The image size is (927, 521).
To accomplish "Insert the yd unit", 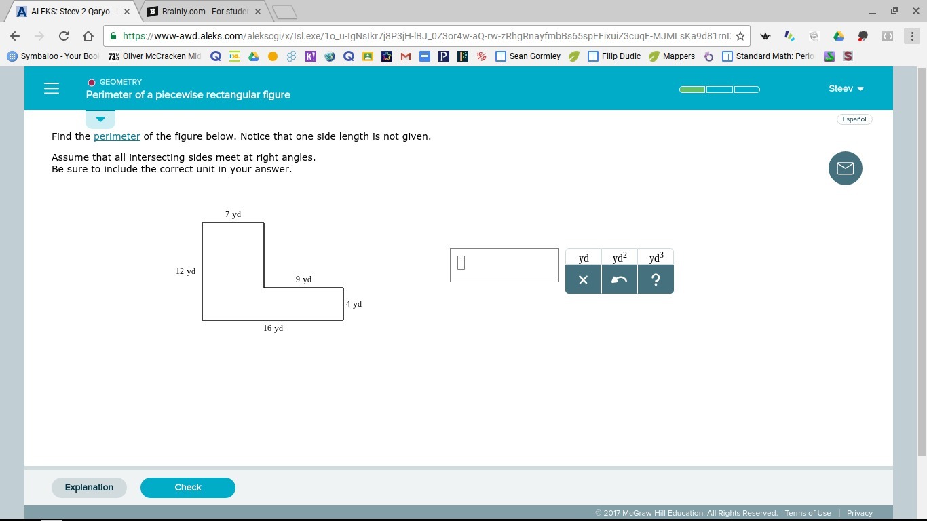I will point(584,258).
